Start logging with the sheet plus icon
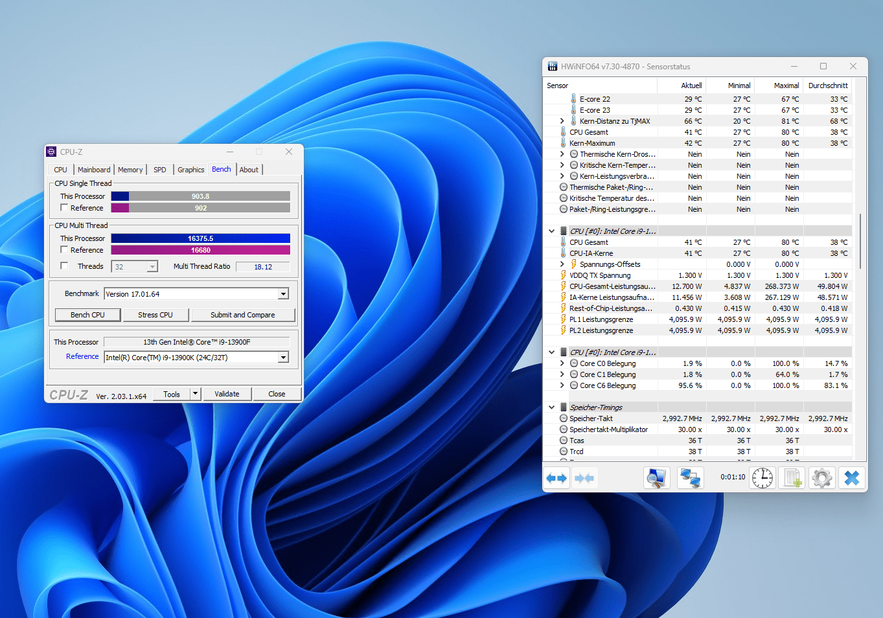The height and width of the screenshot is (618, 883). coord(792,478)
